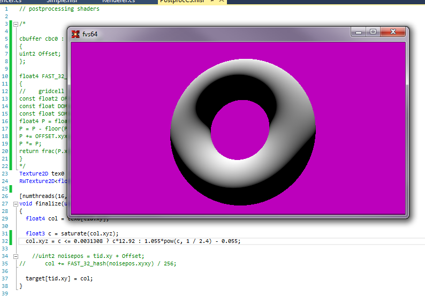425x305 pixels.
Task: Click the '// gridcell' comment line
Action: (42, 91)
